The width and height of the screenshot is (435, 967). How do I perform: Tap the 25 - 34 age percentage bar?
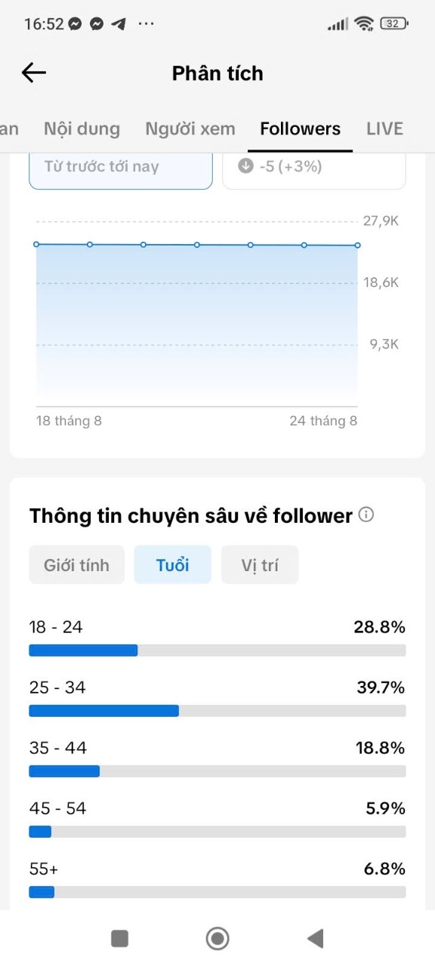pos(217,711)
